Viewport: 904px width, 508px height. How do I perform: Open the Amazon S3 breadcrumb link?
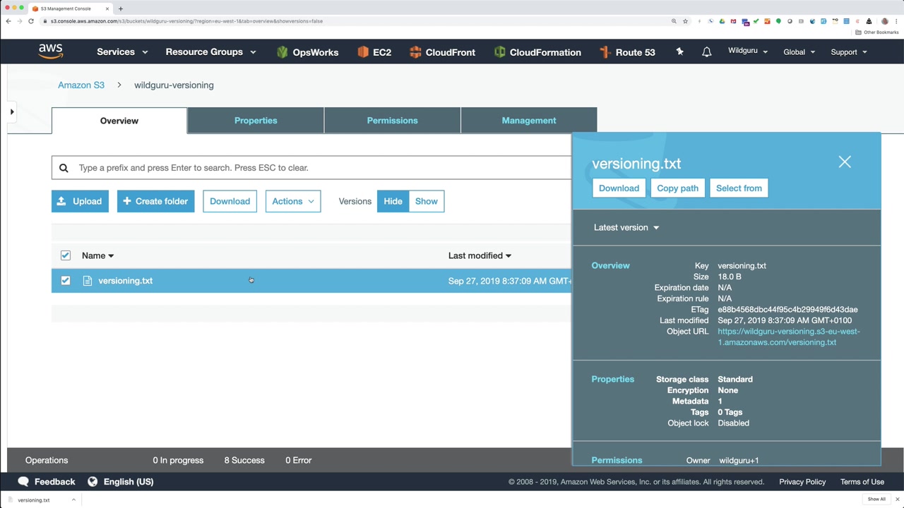[81, 85]
